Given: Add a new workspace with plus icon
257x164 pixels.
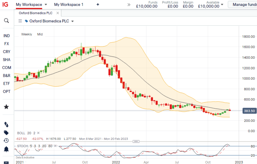Looking at the screenshot, I should (98, 5).
